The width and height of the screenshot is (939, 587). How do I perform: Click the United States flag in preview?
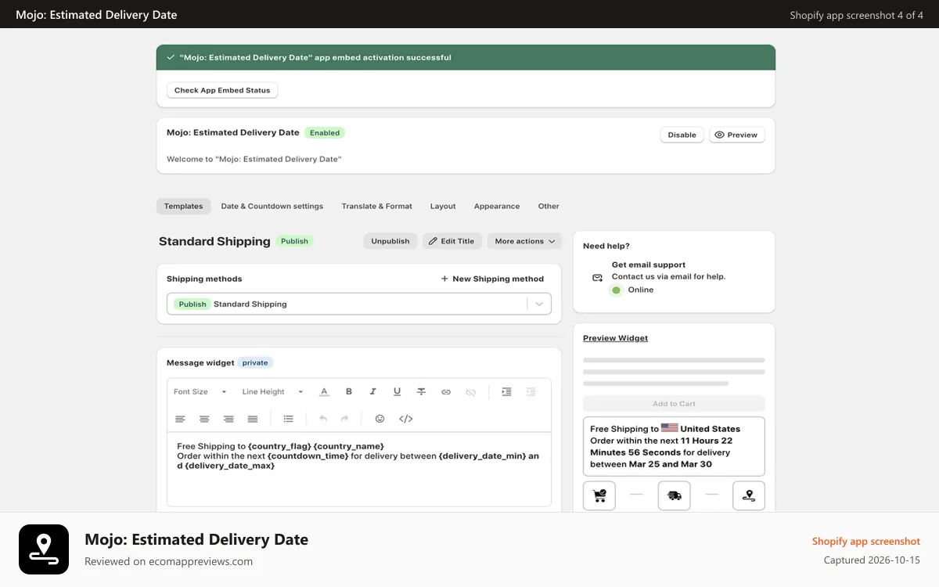[x=670, y=428]
